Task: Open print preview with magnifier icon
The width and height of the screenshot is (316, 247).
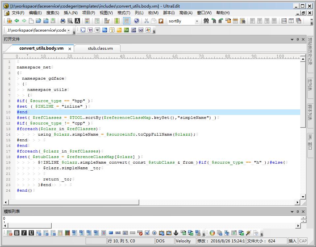Action: click(70, 21)
